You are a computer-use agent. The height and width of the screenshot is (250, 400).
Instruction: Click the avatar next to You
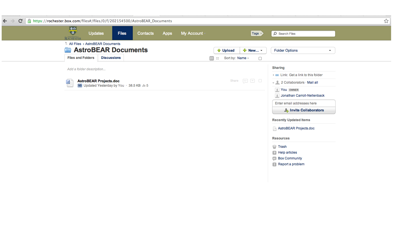point(277,90)
